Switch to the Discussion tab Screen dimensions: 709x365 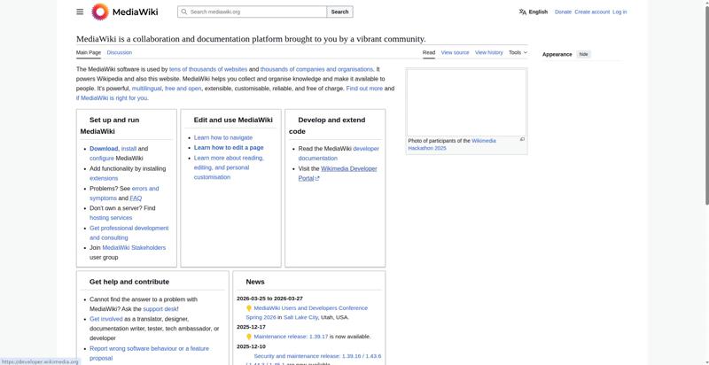119,52
